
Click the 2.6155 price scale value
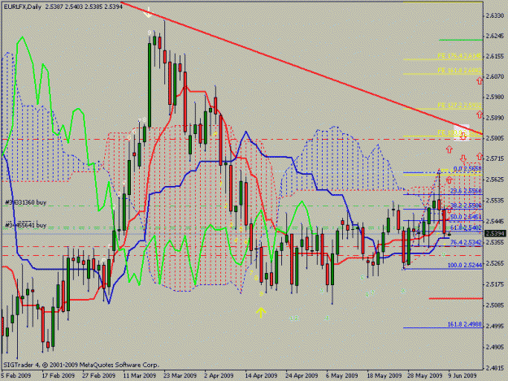[496, 56]
